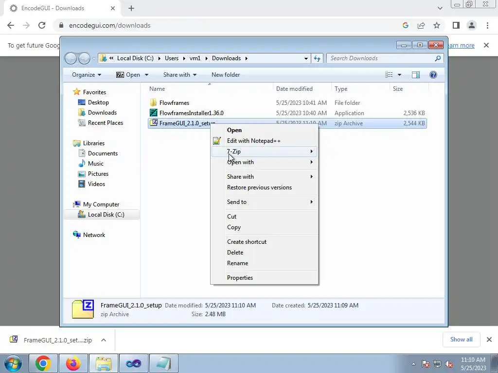Open Desktop in the navigation pane
498x373 pixels.
click(x=98, y=102)
